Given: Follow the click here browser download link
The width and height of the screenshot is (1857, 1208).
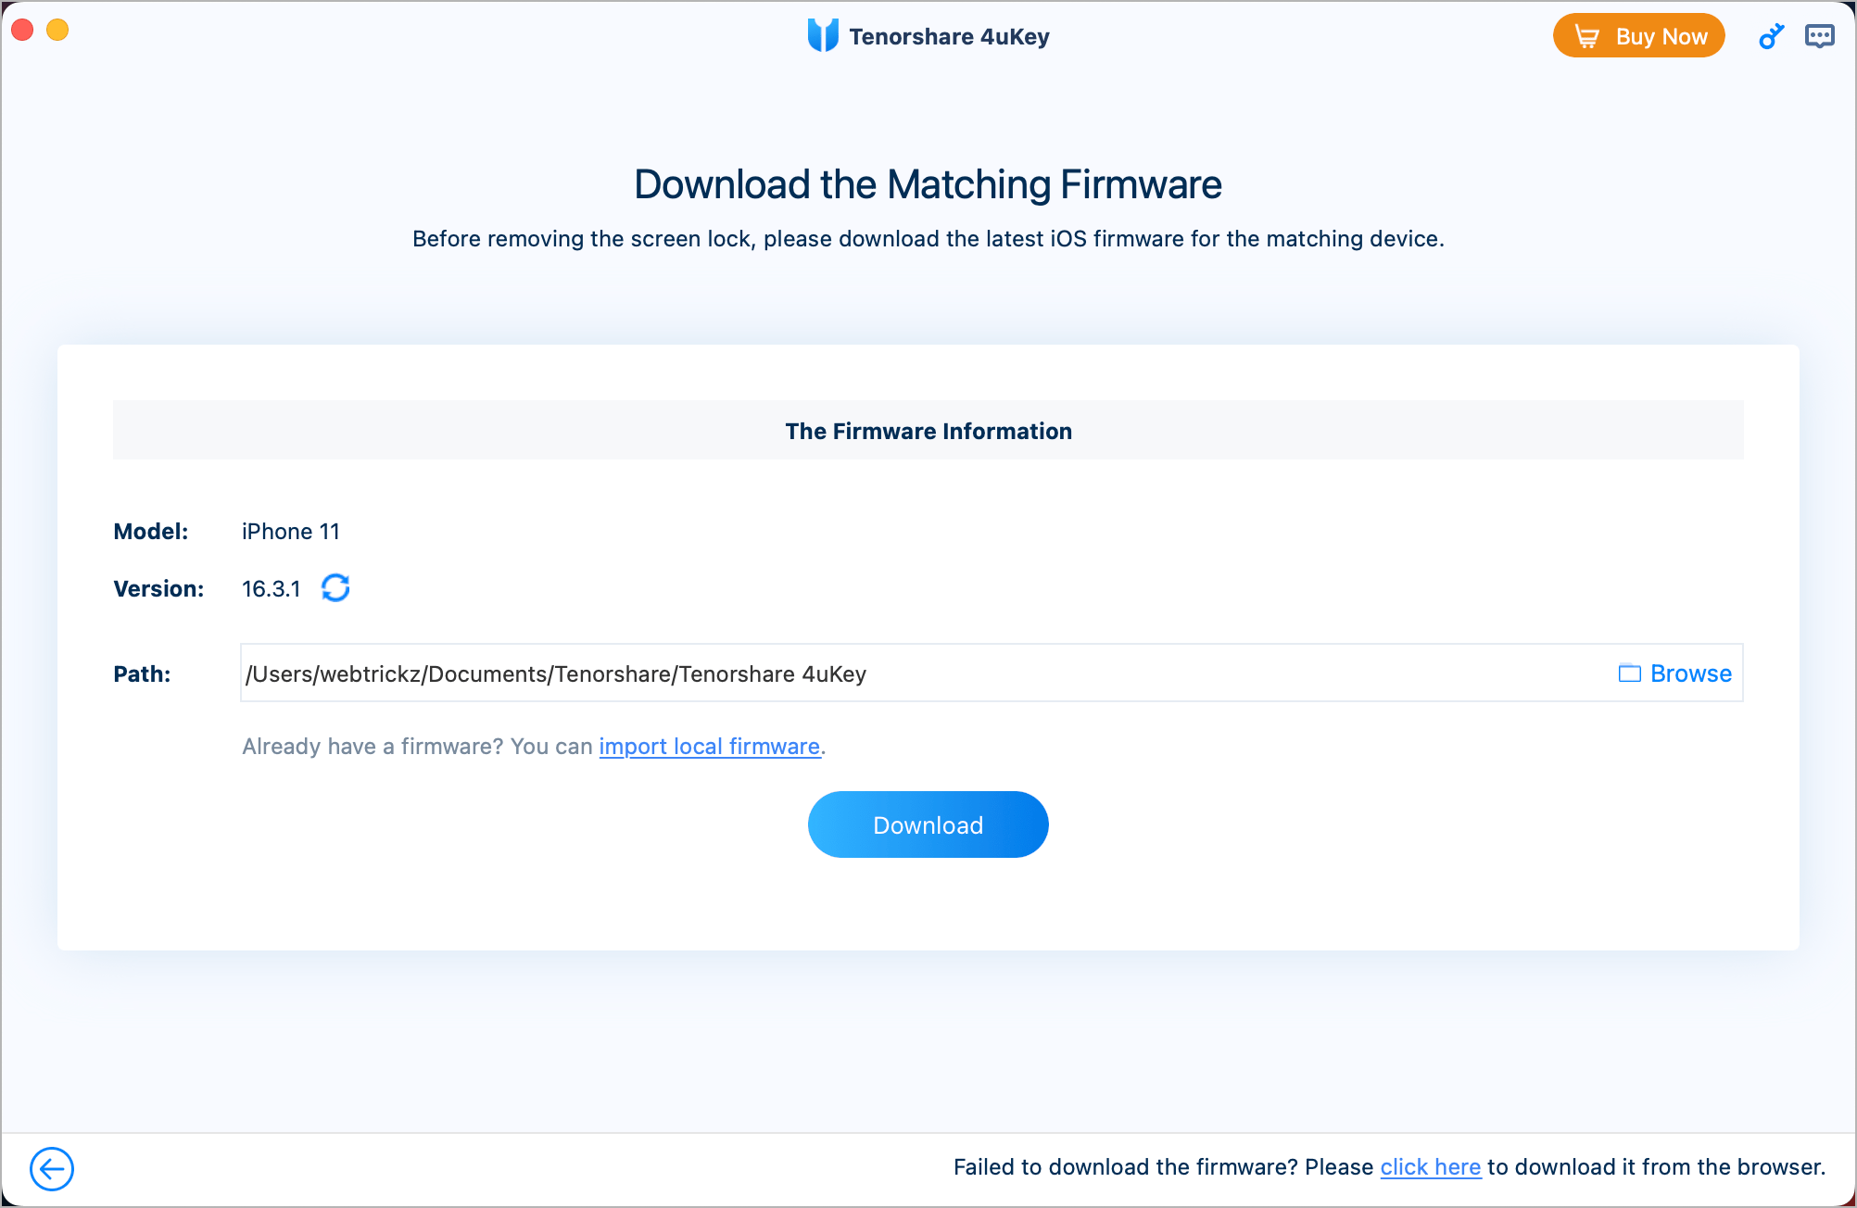Looking at the screenshot, I should pos(1430,1167).
